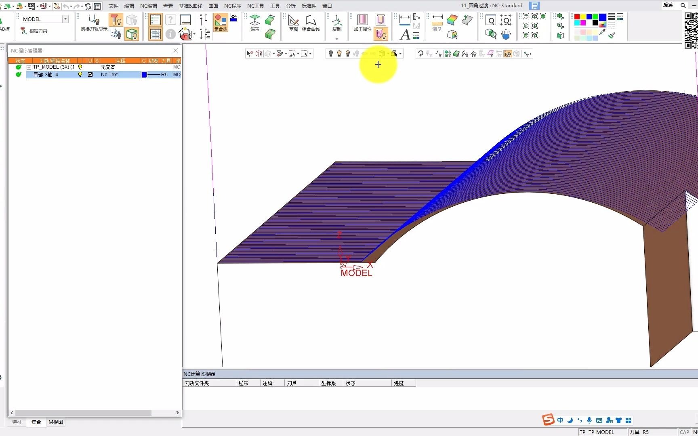Image resolution: width=698 pixels, height=436 pixels.
Task: Collapse the TP_MODEL (3X) tree node
Action: pyautogui.click(x=29, y=67)
